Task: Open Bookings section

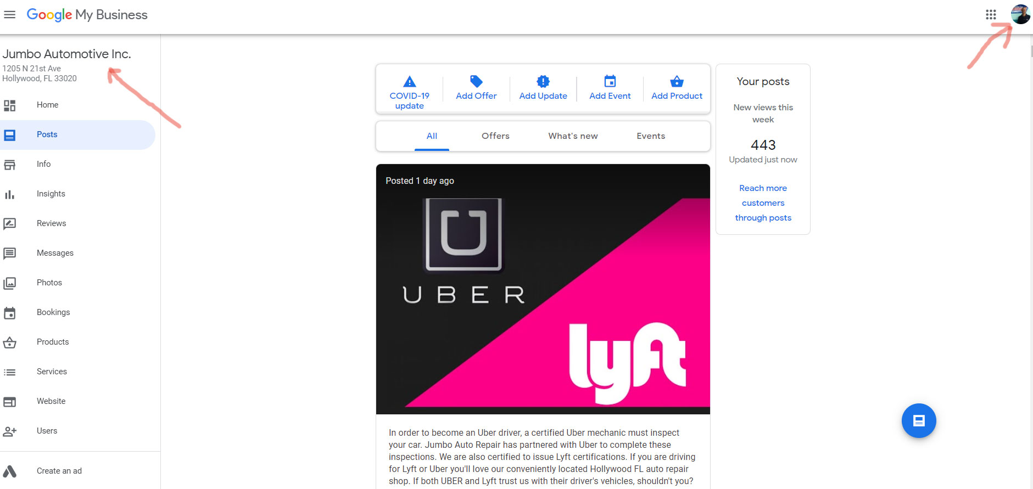Action: 77,312
